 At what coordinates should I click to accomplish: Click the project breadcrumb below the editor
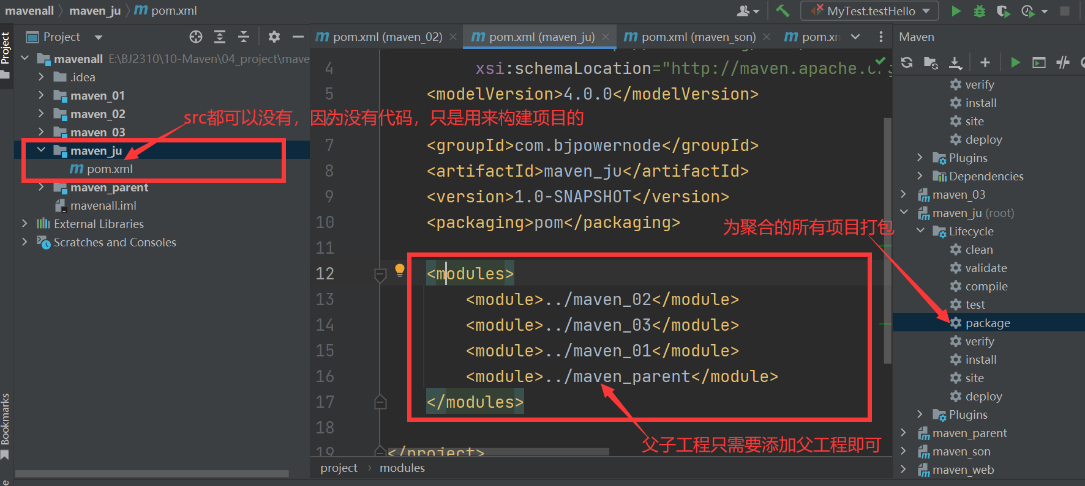[339, 468]
